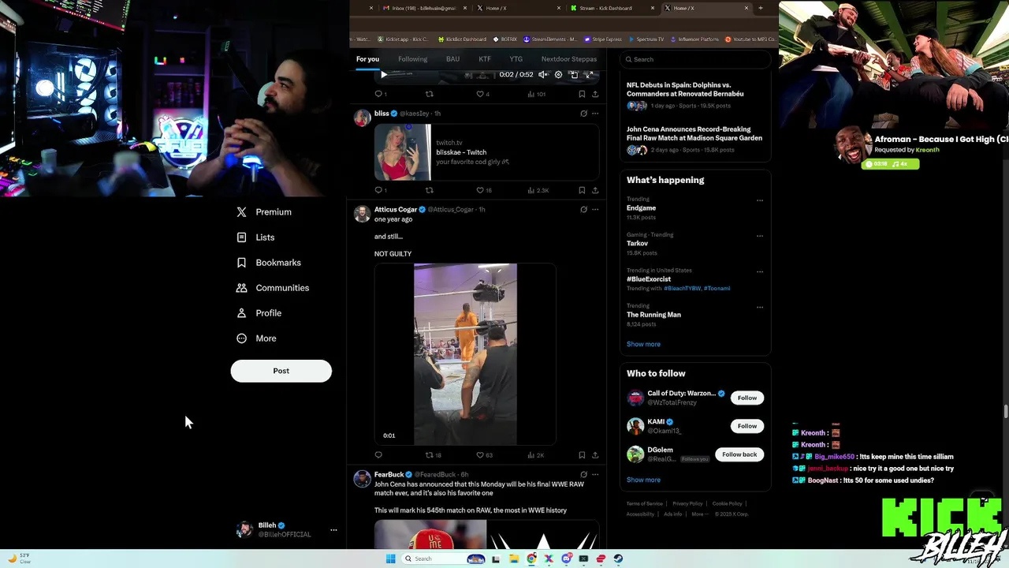Open John Cena Final Raw Match story
The width and height of the screenshot is (1009, 568).
coord(695,139)
